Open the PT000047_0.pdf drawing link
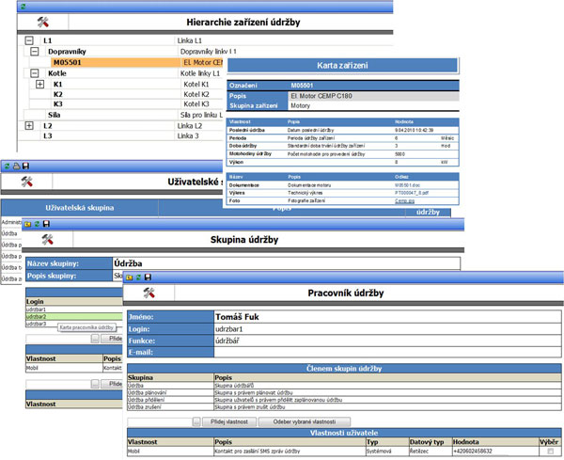 point(412,193)
